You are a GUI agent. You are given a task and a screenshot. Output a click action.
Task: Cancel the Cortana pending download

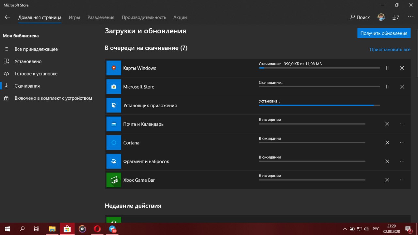387,143
